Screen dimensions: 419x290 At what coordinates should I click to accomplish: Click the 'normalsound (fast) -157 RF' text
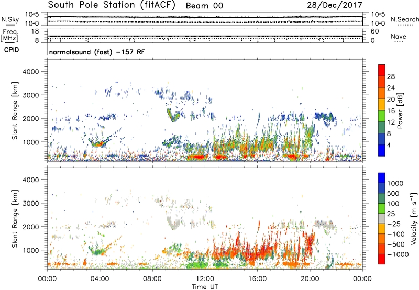click(x=97, y=52)
